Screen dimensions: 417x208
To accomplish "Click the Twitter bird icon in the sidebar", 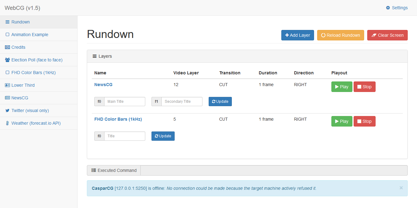I will point(7,110).
